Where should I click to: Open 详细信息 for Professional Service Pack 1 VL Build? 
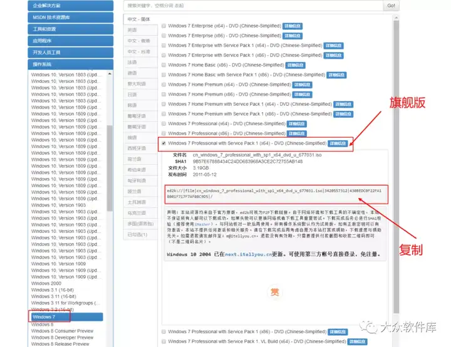[357, 342]
